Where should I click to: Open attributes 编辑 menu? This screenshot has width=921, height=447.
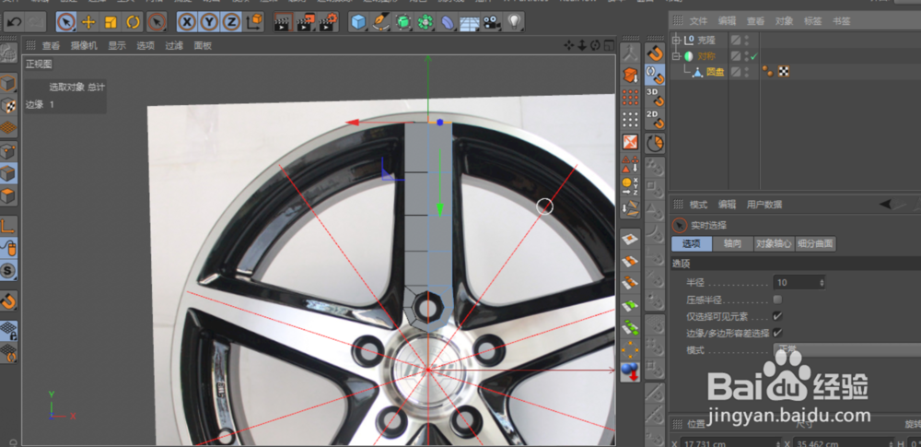click(x=727, y=205)
